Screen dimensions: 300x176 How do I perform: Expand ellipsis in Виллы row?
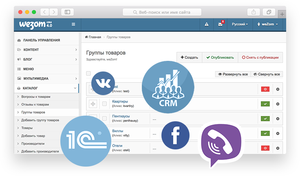[154, 134]
